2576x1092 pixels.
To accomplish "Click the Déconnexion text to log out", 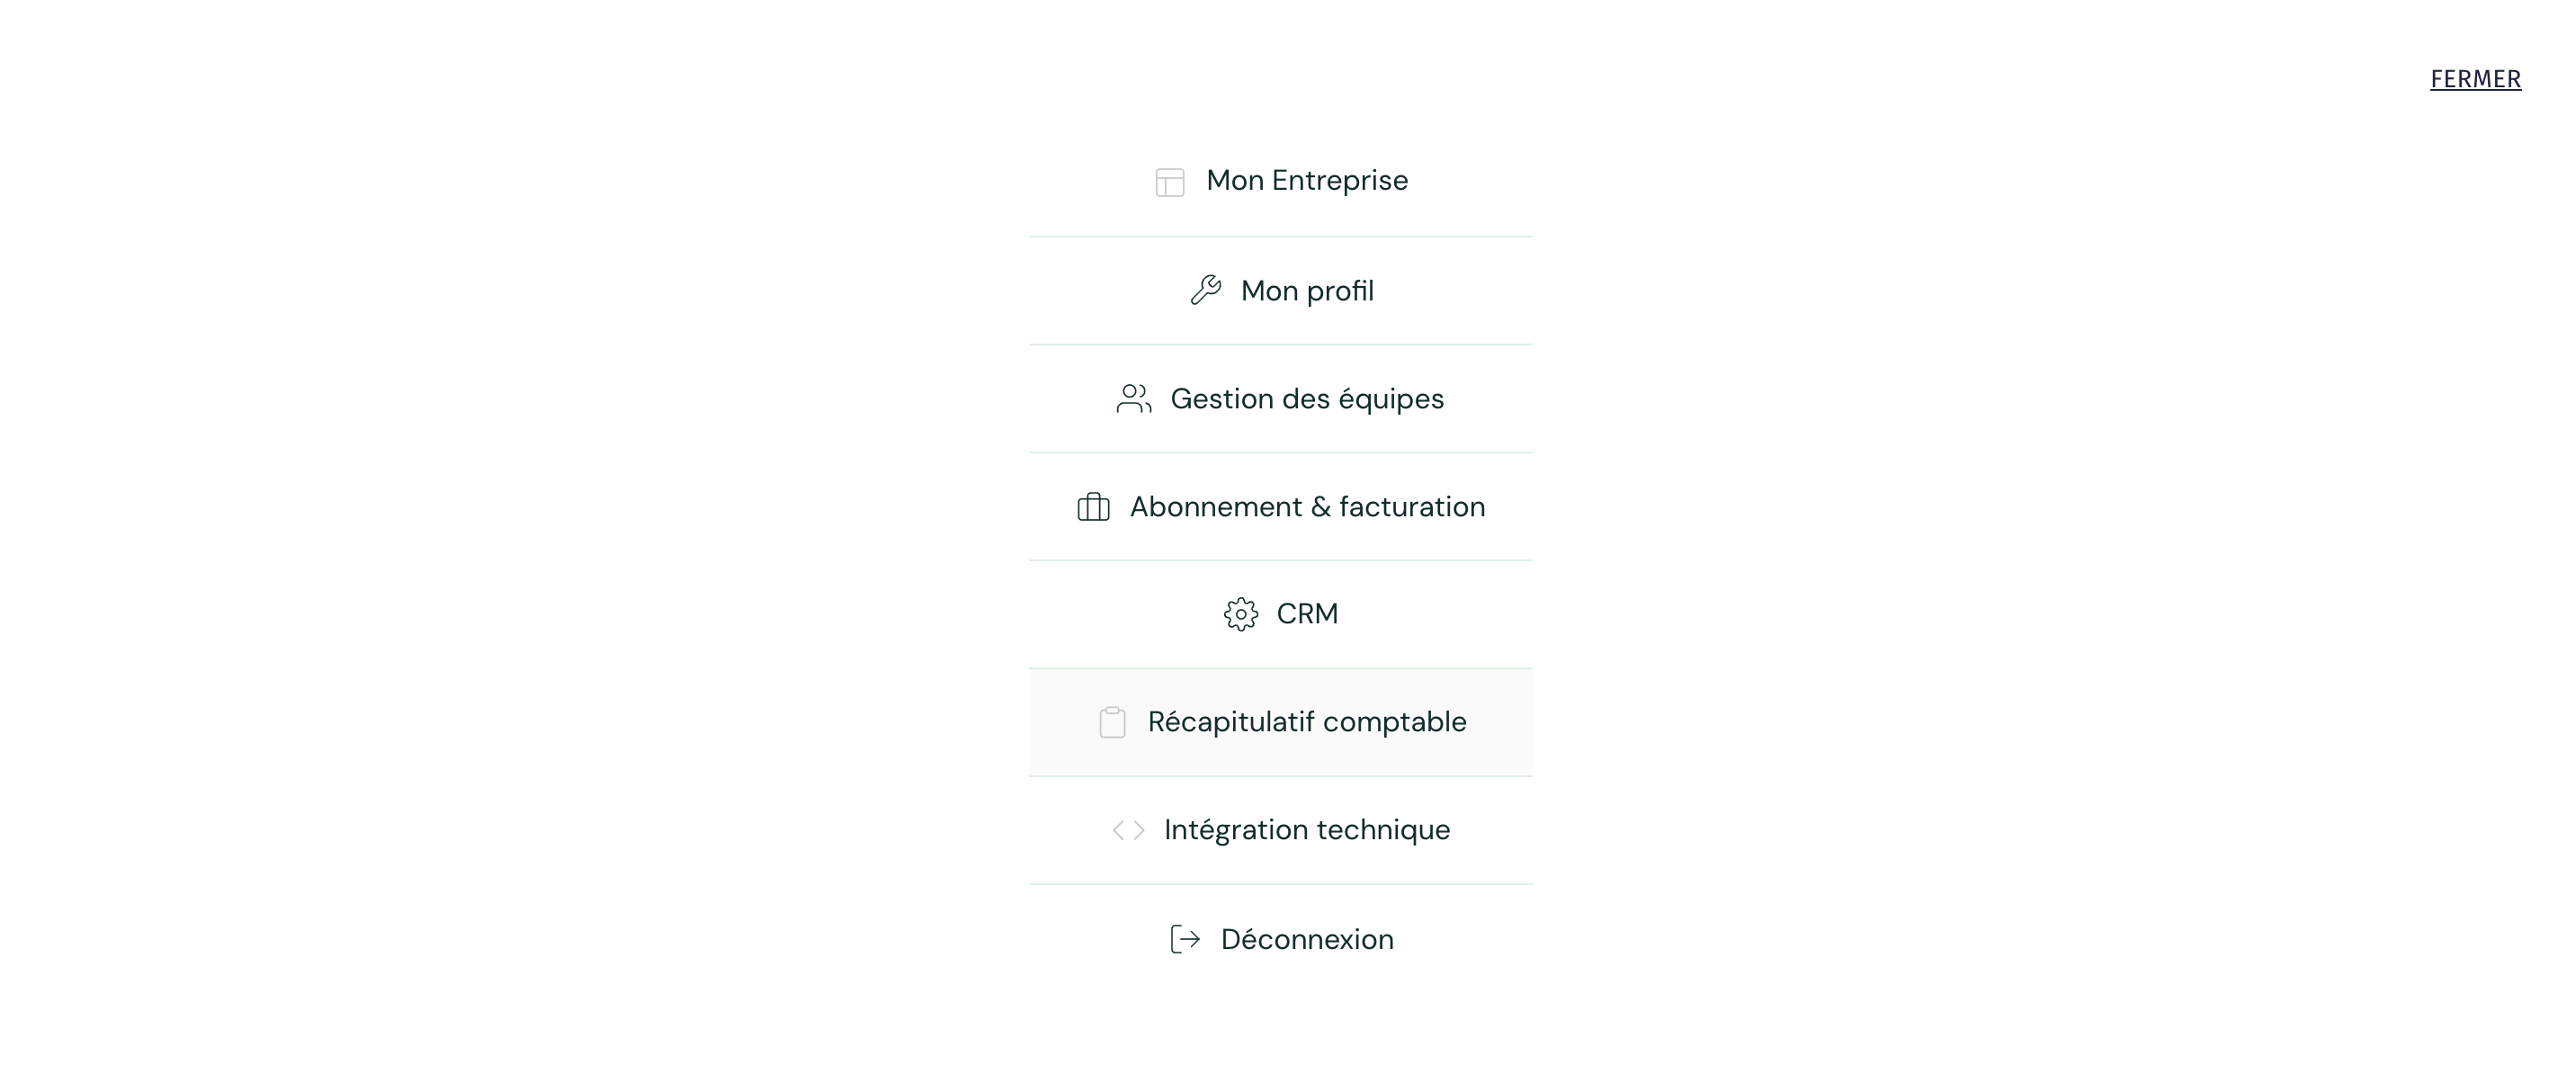I will tap(1306, 939).
